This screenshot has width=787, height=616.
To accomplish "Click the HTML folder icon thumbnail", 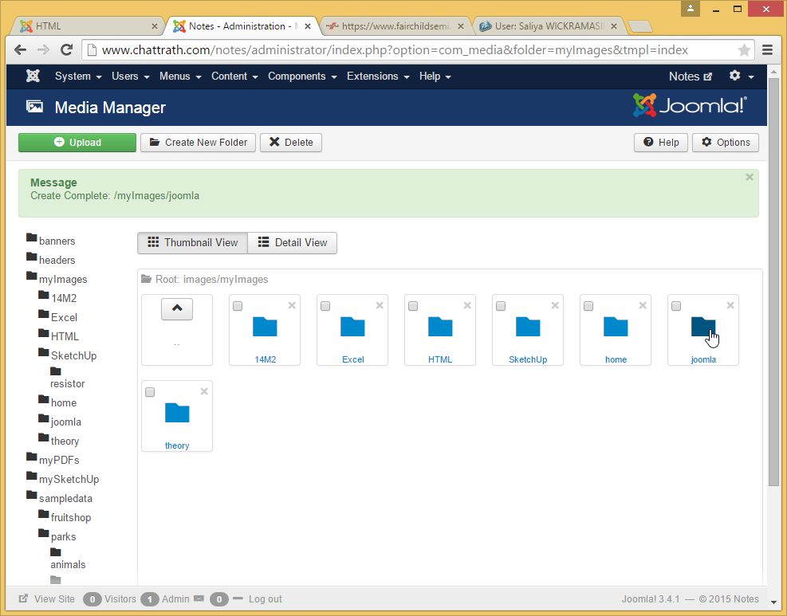I will pos(440,327).
